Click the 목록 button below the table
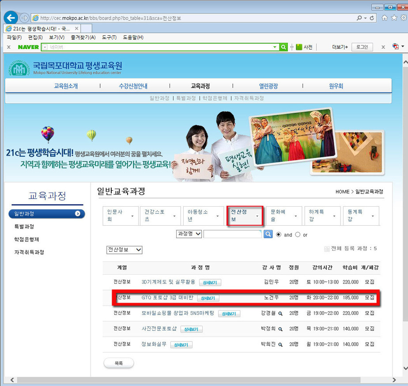408x386 pixels. 119,363
